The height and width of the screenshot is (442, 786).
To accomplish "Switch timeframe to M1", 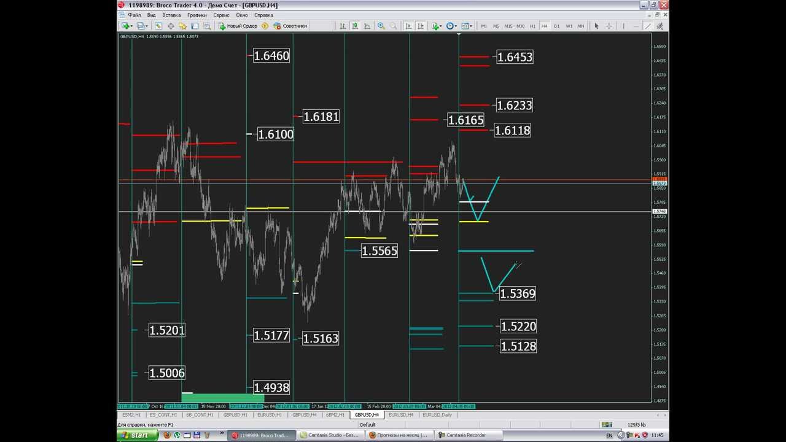I will (484, 26).
